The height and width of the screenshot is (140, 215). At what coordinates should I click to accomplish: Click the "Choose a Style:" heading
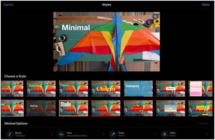tap(15, 76)
